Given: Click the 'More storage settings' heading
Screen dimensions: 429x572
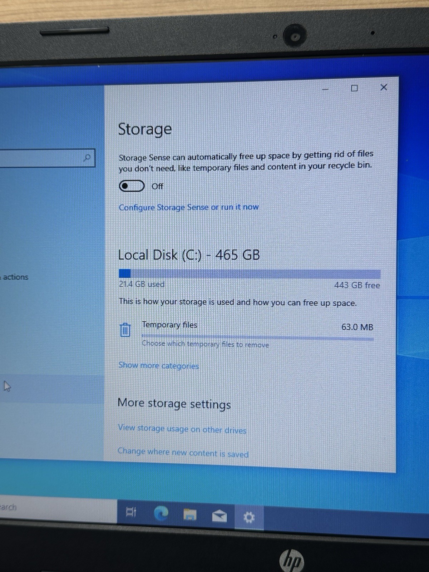Looking at the screenshot, I should (174, 403).
